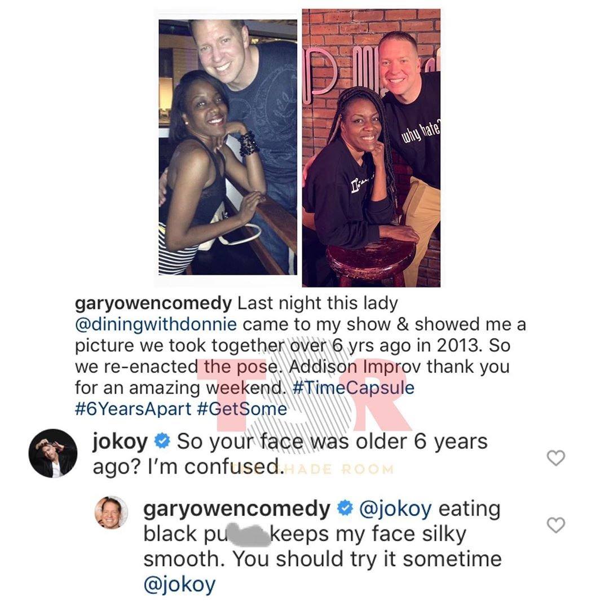609x609 pixels.
Task: View the right brick wall photo
Action: (x=371, y=148)
